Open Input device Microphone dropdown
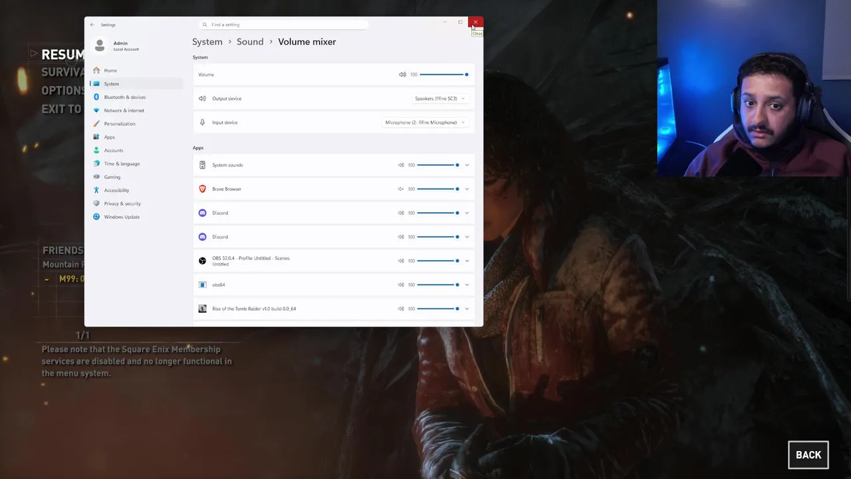The height and width of the screenshot is (479, 851). pyautogui.click(x=425, y=122)
